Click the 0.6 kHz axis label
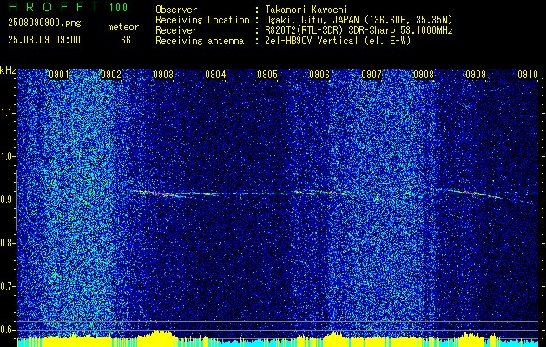 tap(7, 330)
